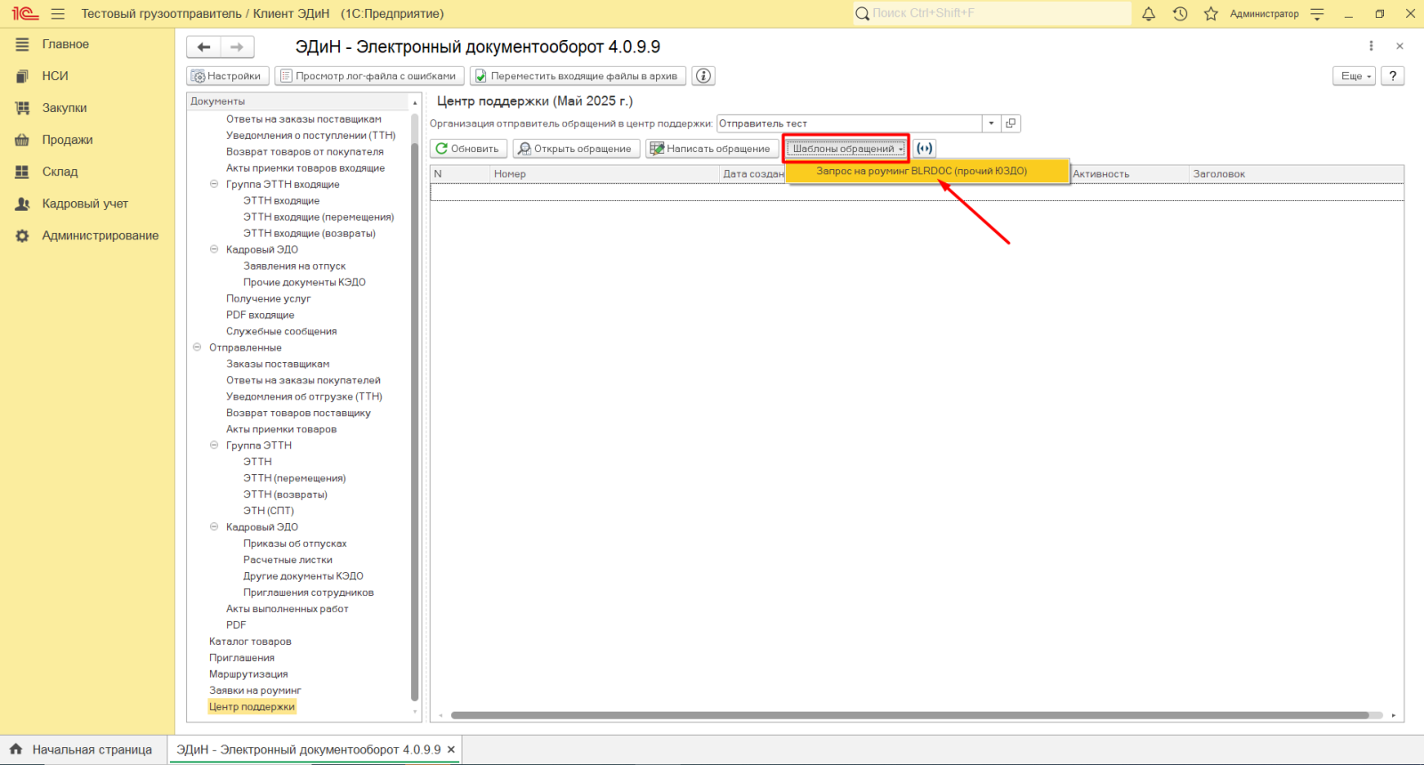
Task: Close the ЭДиН tab at bottom
Action: point(451,750)
